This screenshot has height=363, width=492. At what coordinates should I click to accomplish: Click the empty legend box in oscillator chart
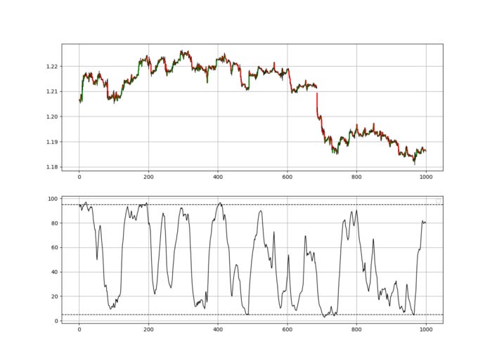point(438,202)
